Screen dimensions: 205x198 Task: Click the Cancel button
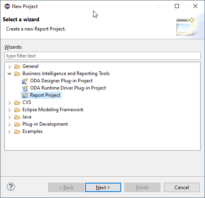[182, 188]
